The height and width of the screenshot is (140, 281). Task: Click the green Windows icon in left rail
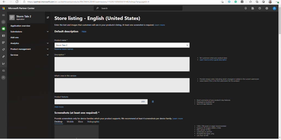click(x=4, y=29)
